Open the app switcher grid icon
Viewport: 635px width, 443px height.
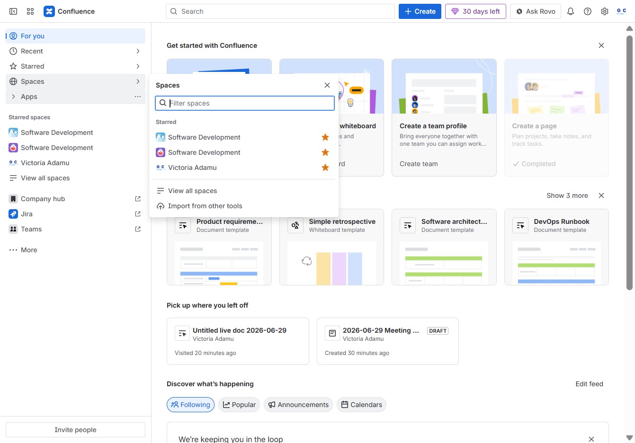[x=30, y=11]
